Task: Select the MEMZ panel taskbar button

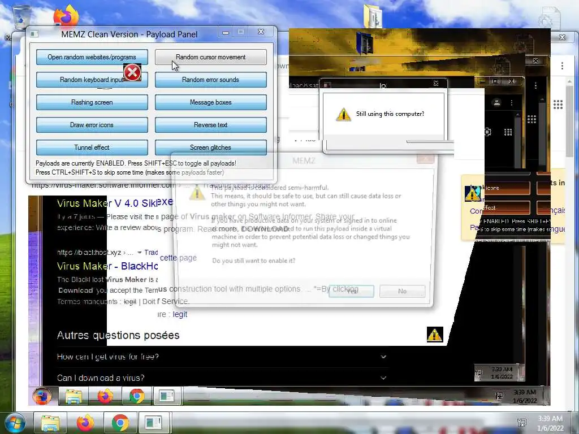Action: [x=154, y=423]
